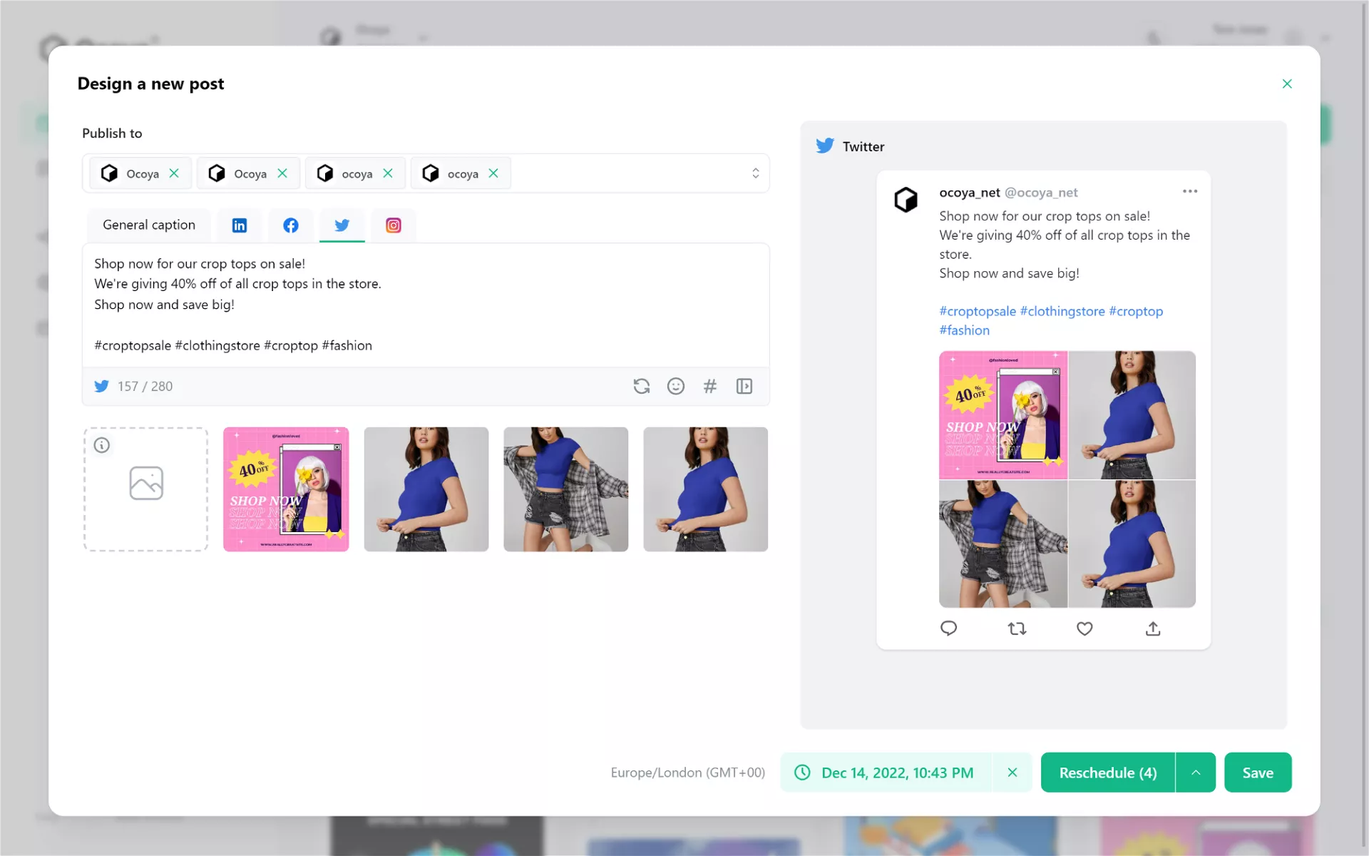Expand the Reschedule options arrow
The image size is (1369, 856).
point(1196,773)
